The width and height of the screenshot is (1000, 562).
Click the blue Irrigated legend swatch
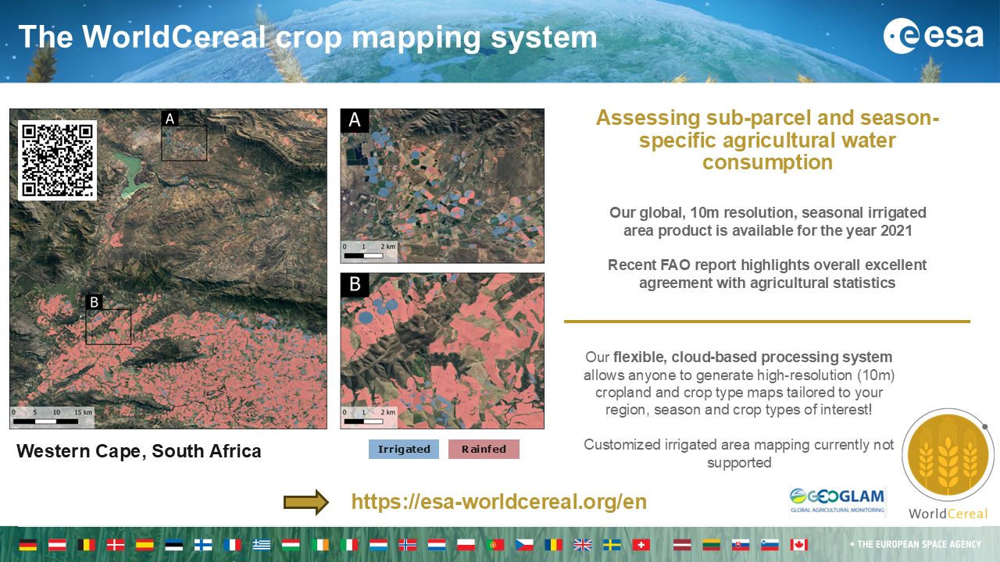404,450
